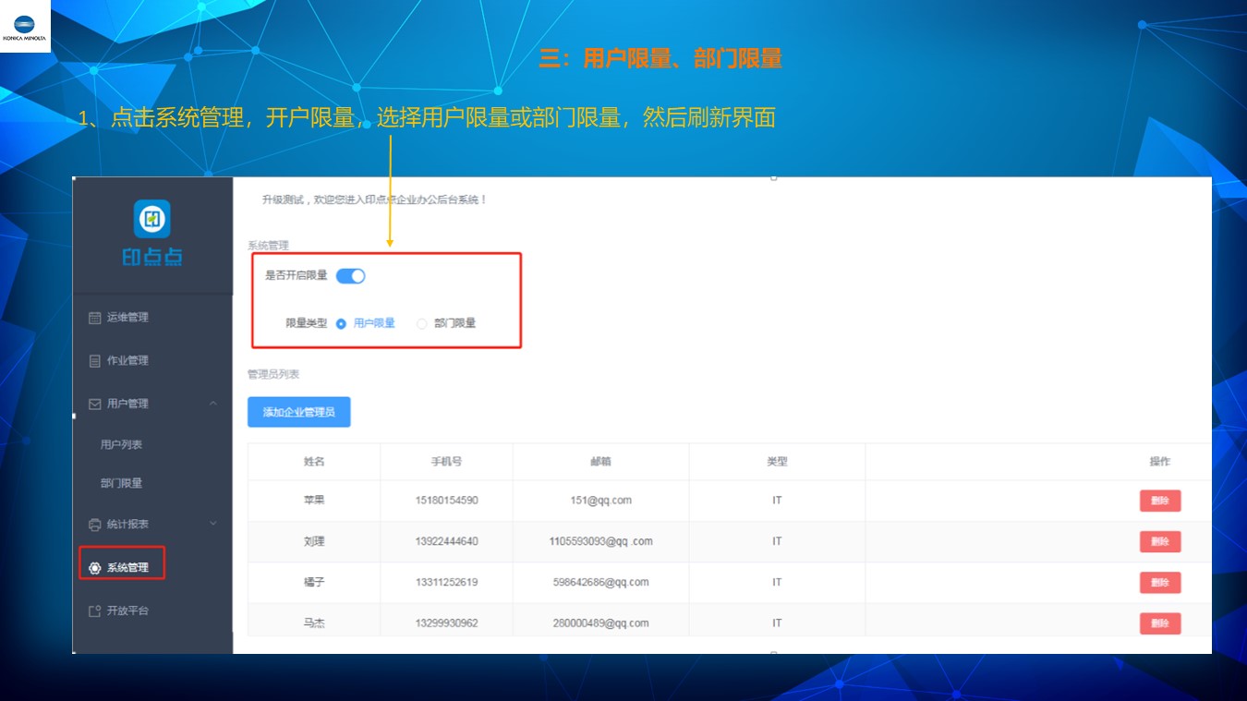Click the 统计报表 printer icon
The height and width of the screenshot is (701, 1247).
pos(94,525)
